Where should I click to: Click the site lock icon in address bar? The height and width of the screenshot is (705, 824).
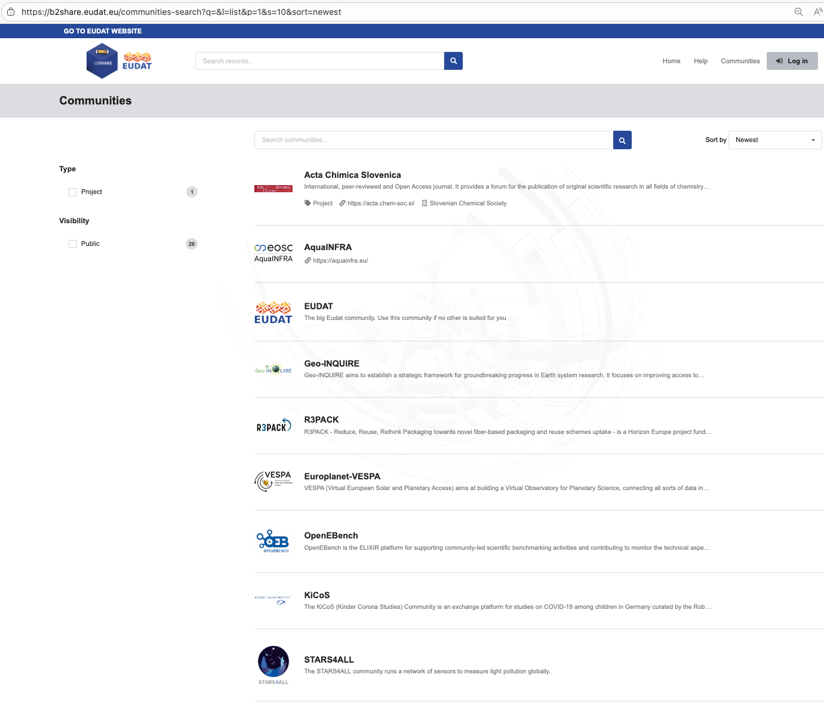(x=10, y=12)
